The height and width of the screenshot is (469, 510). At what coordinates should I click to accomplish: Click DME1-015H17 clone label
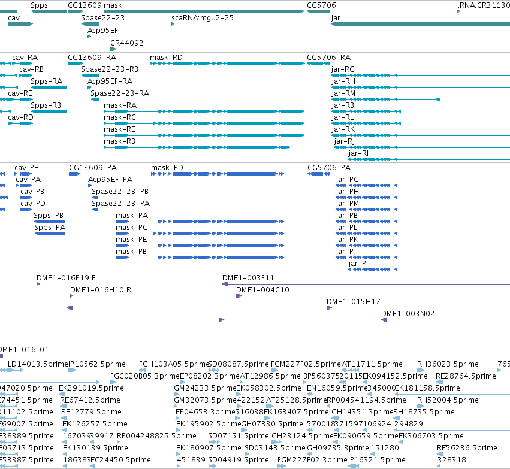353,302
